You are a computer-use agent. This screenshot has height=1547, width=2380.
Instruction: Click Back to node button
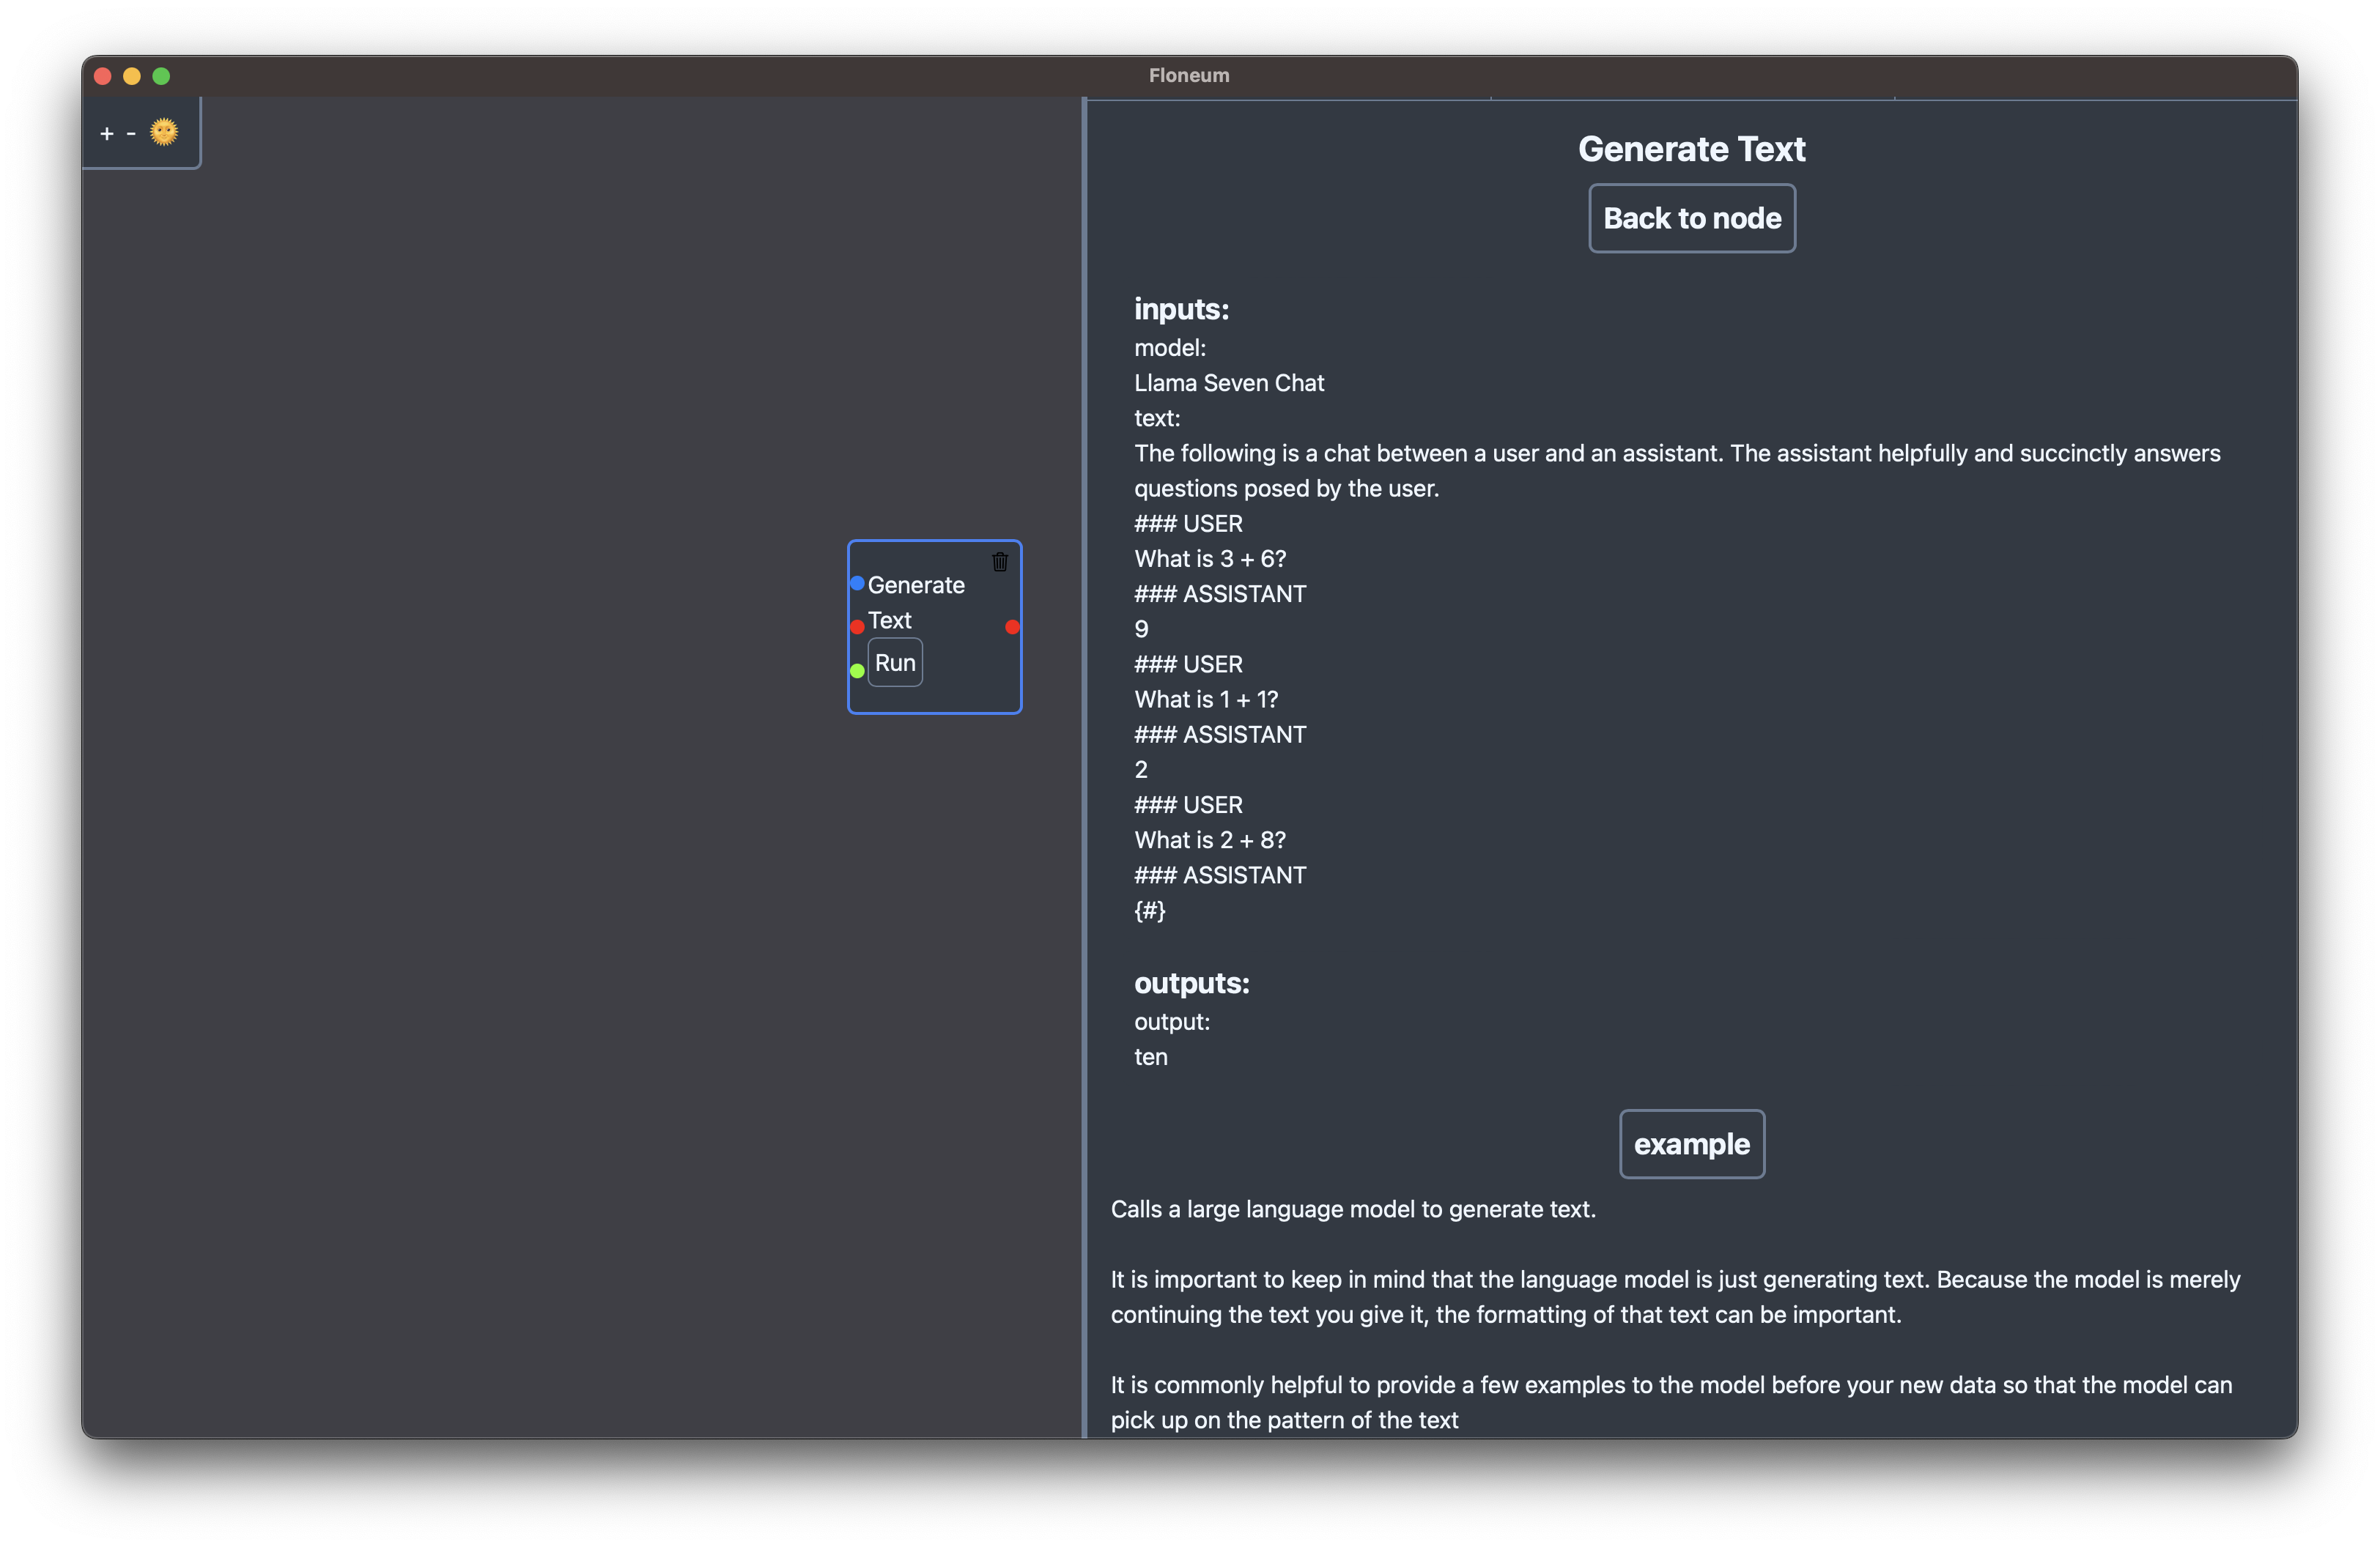pos(1691,217)
